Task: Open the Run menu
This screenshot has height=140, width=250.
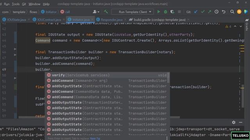Action: pos(7,4)
